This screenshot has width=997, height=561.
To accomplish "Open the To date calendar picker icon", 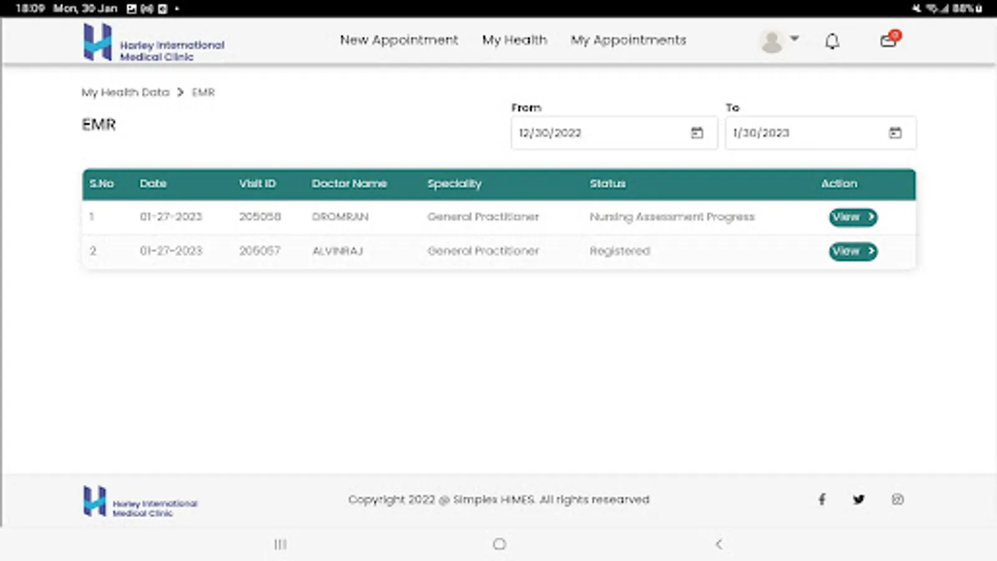I will pyautogui.click(x=895, y=133).
